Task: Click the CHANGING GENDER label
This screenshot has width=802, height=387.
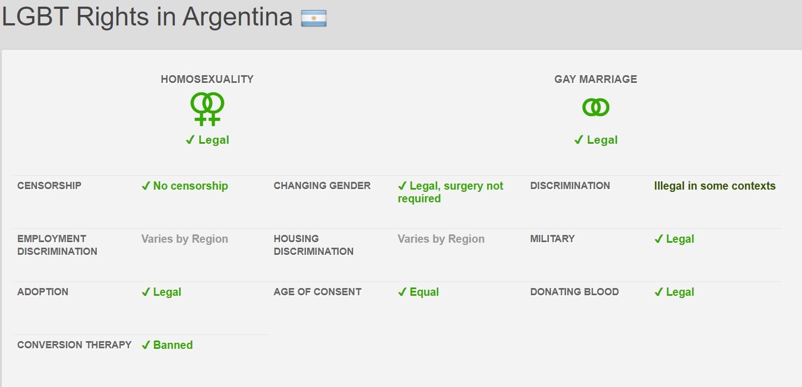Action: [x=322, y=186]
